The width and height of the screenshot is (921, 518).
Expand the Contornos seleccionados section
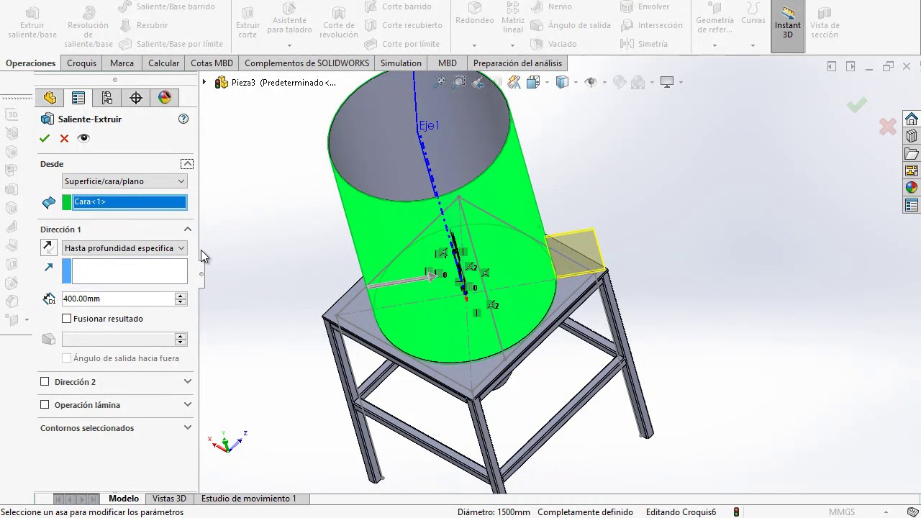(188, 428)
